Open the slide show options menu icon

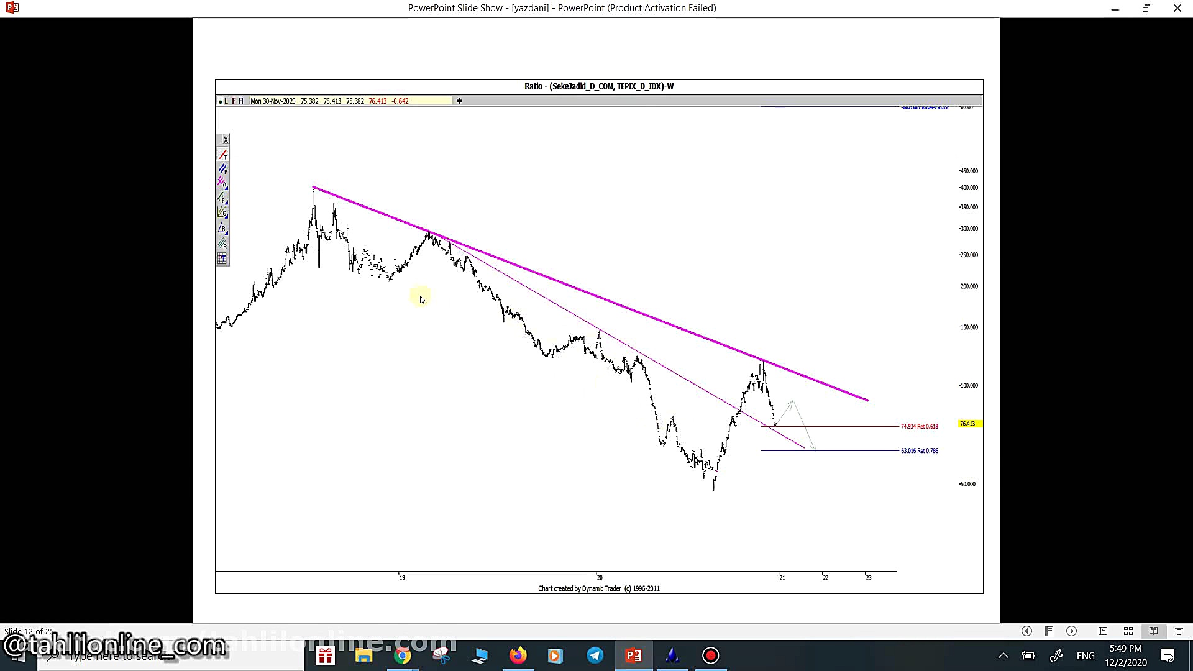pyautogui.click(x=1049, y=631)
